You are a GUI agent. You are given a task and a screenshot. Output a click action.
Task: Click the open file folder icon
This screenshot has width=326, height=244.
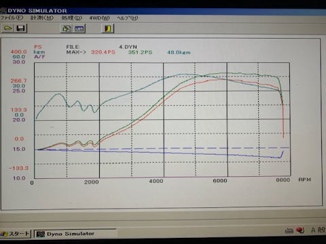[x=8, y=28]
